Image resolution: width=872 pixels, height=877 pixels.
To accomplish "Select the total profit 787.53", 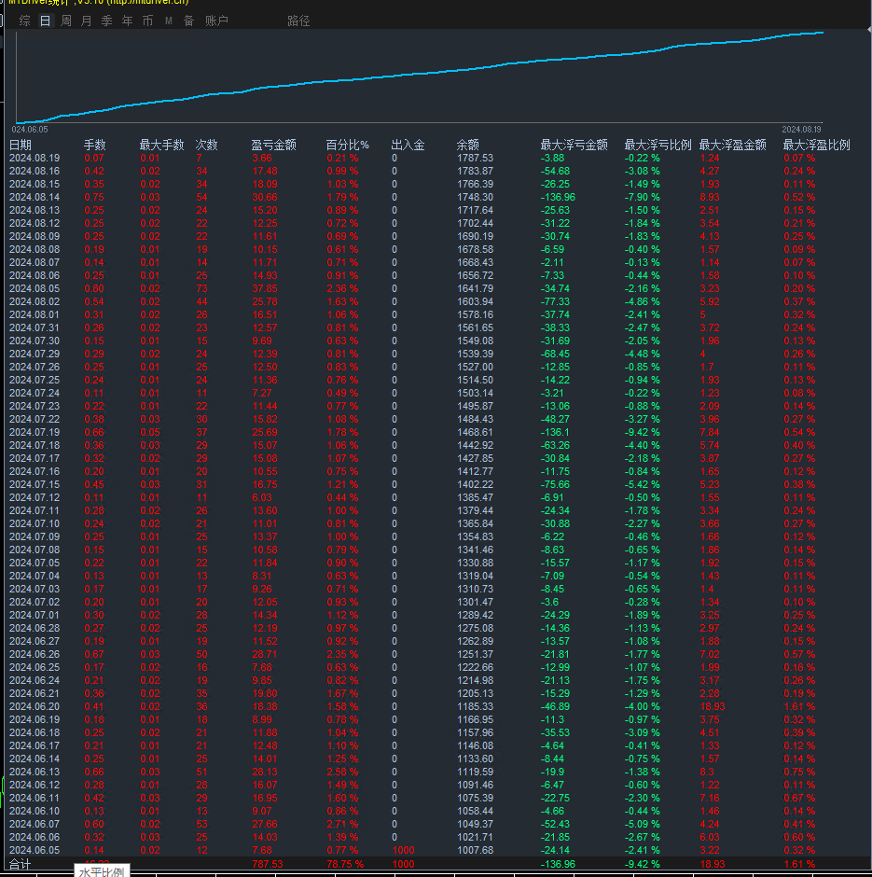I will tap(267, 864).
